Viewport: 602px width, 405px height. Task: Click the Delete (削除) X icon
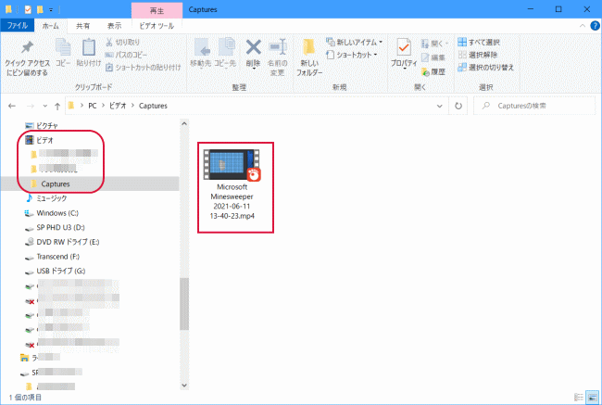[x=254, y=53]
